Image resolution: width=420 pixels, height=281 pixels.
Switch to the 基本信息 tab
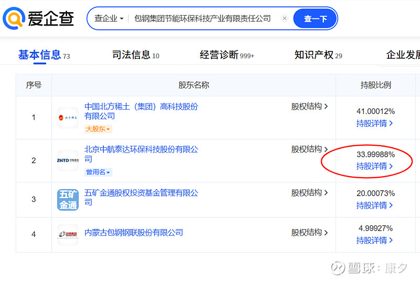(x=44, y=55)
